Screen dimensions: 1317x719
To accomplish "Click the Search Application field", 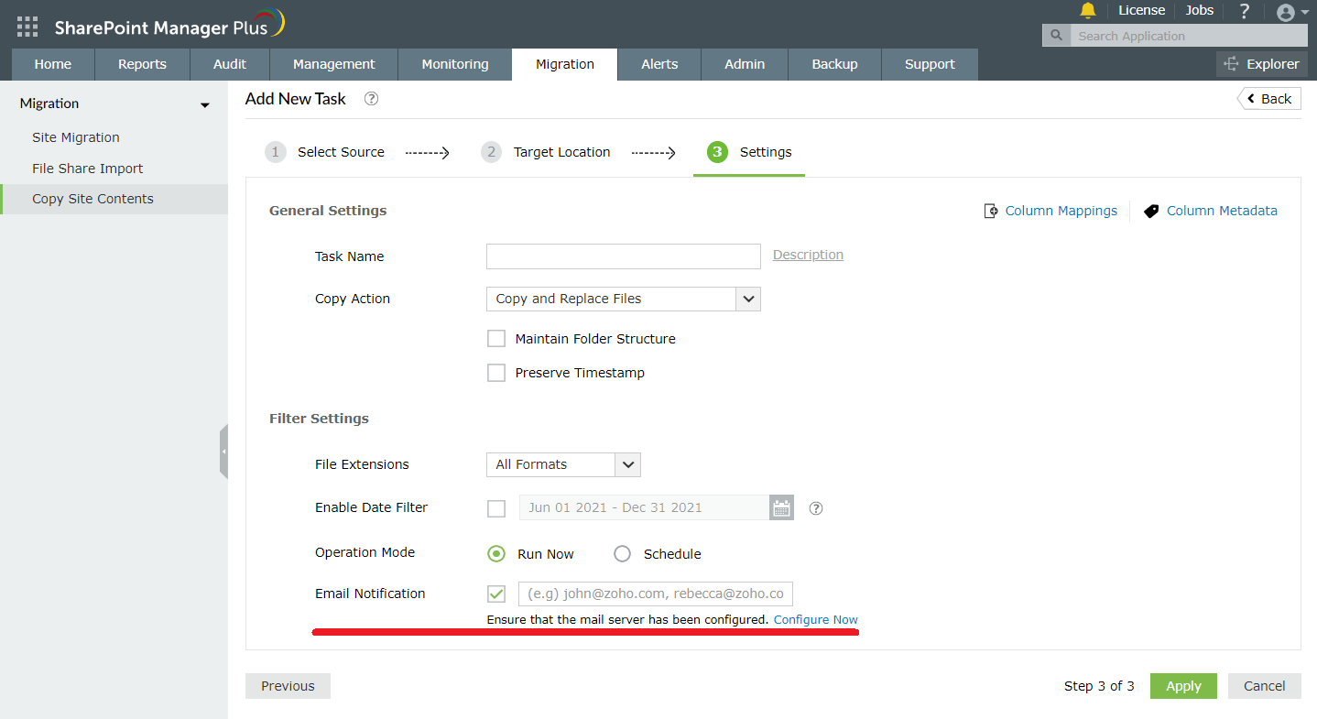I will [1189, 36].
